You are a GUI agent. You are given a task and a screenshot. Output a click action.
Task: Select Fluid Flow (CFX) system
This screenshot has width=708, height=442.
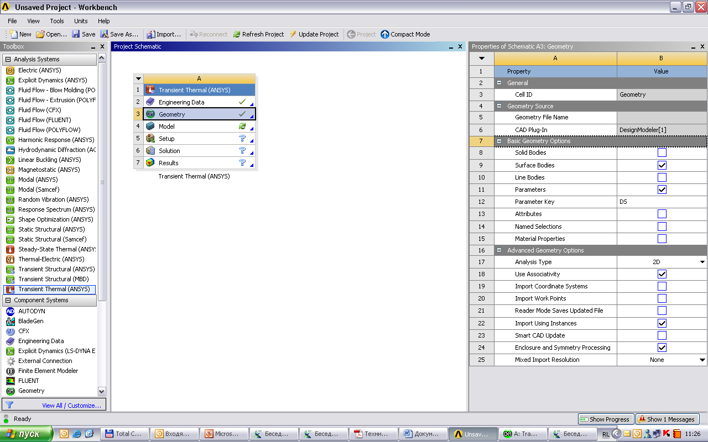click(x=39, y=110)
